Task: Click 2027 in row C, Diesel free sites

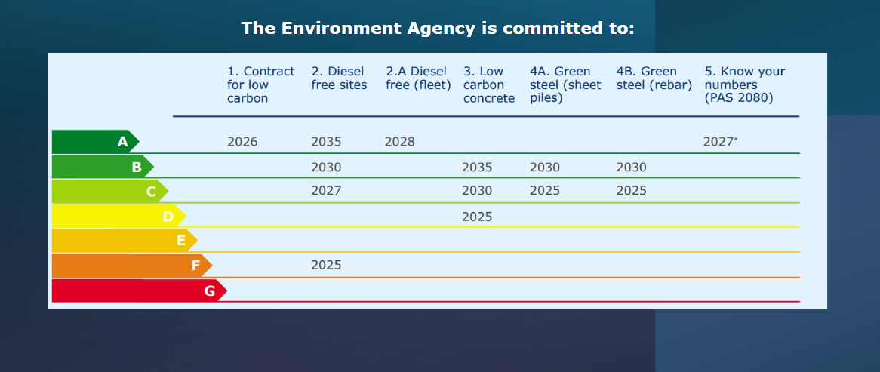Action: (x=326, y=191)
